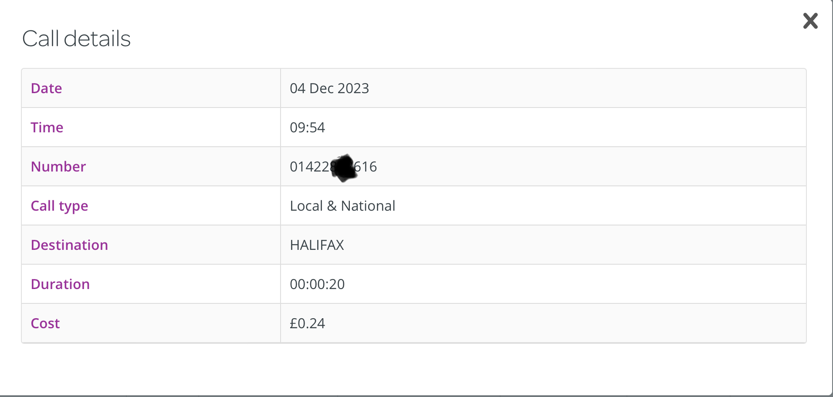Click the £0.24 cost value
This screenshot has height=397, width=833.
[x=308, y=323]
